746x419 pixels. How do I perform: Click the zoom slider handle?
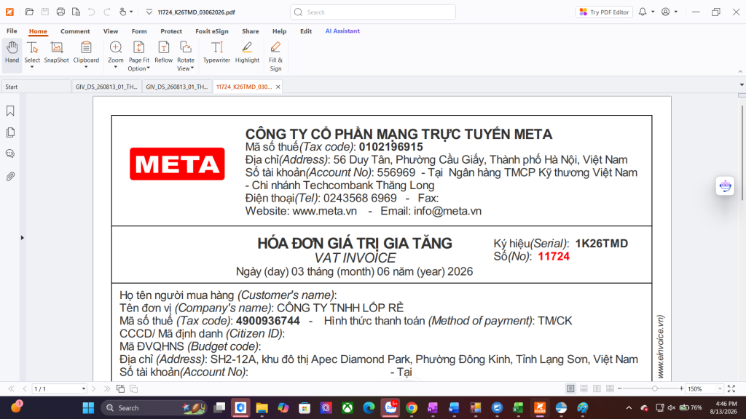655,388
